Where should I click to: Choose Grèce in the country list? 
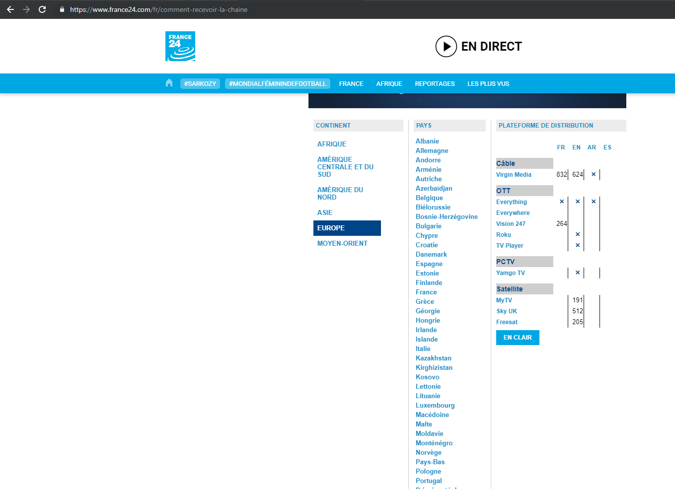[x=425, y=301]
